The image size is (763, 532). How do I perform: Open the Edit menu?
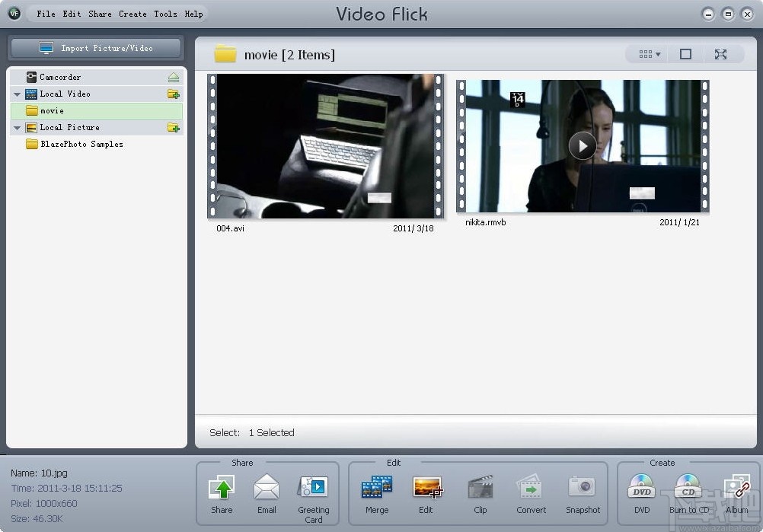point(72,14)
